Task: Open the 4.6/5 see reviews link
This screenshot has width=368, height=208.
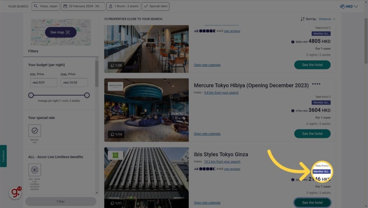Action: pos(232,31)
